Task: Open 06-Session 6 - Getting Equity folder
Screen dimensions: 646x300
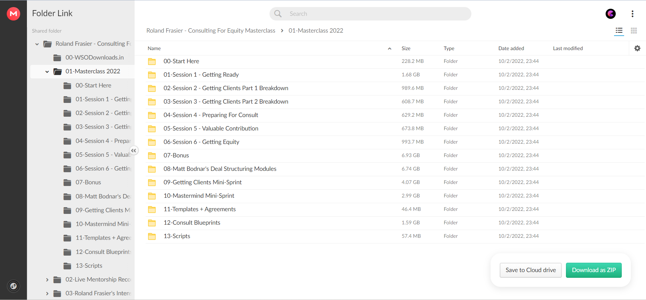Action: (x=201, y=142)
